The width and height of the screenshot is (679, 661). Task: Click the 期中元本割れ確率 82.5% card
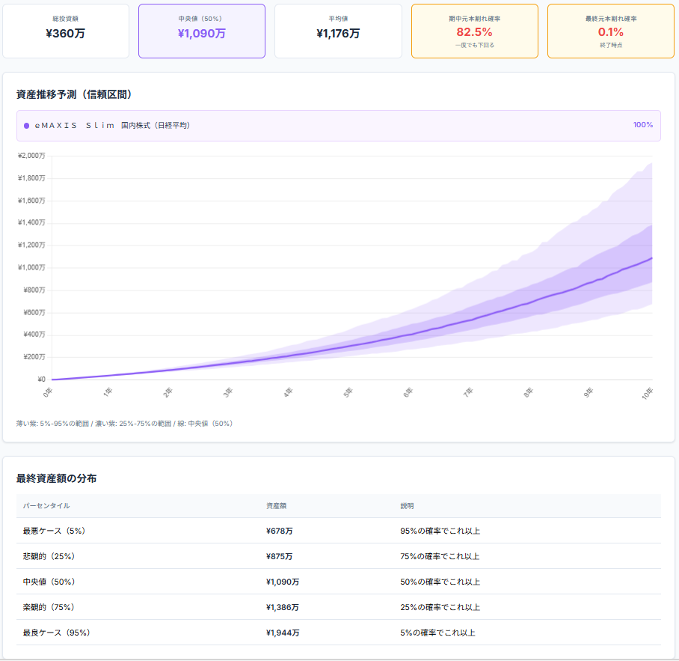coord(474,31)
